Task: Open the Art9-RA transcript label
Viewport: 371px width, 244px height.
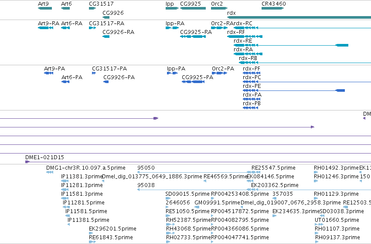Action: tap(48, 23)
